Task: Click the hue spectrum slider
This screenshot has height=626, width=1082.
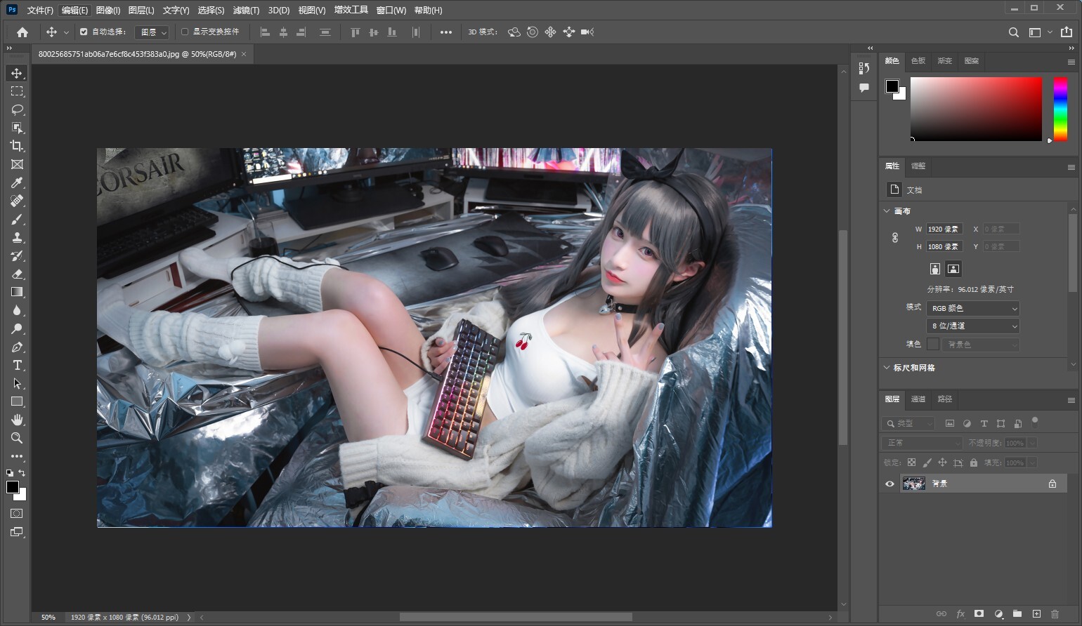Action: point(1060,109)
